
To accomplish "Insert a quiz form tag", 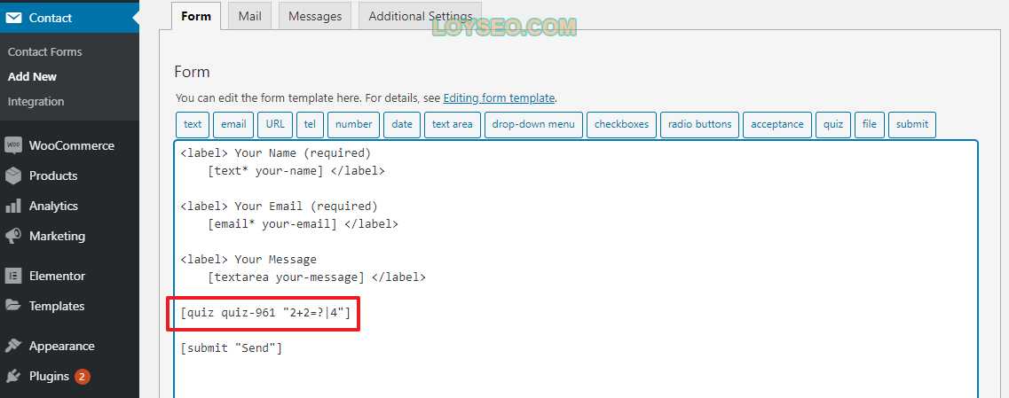I will pos(833,125).
